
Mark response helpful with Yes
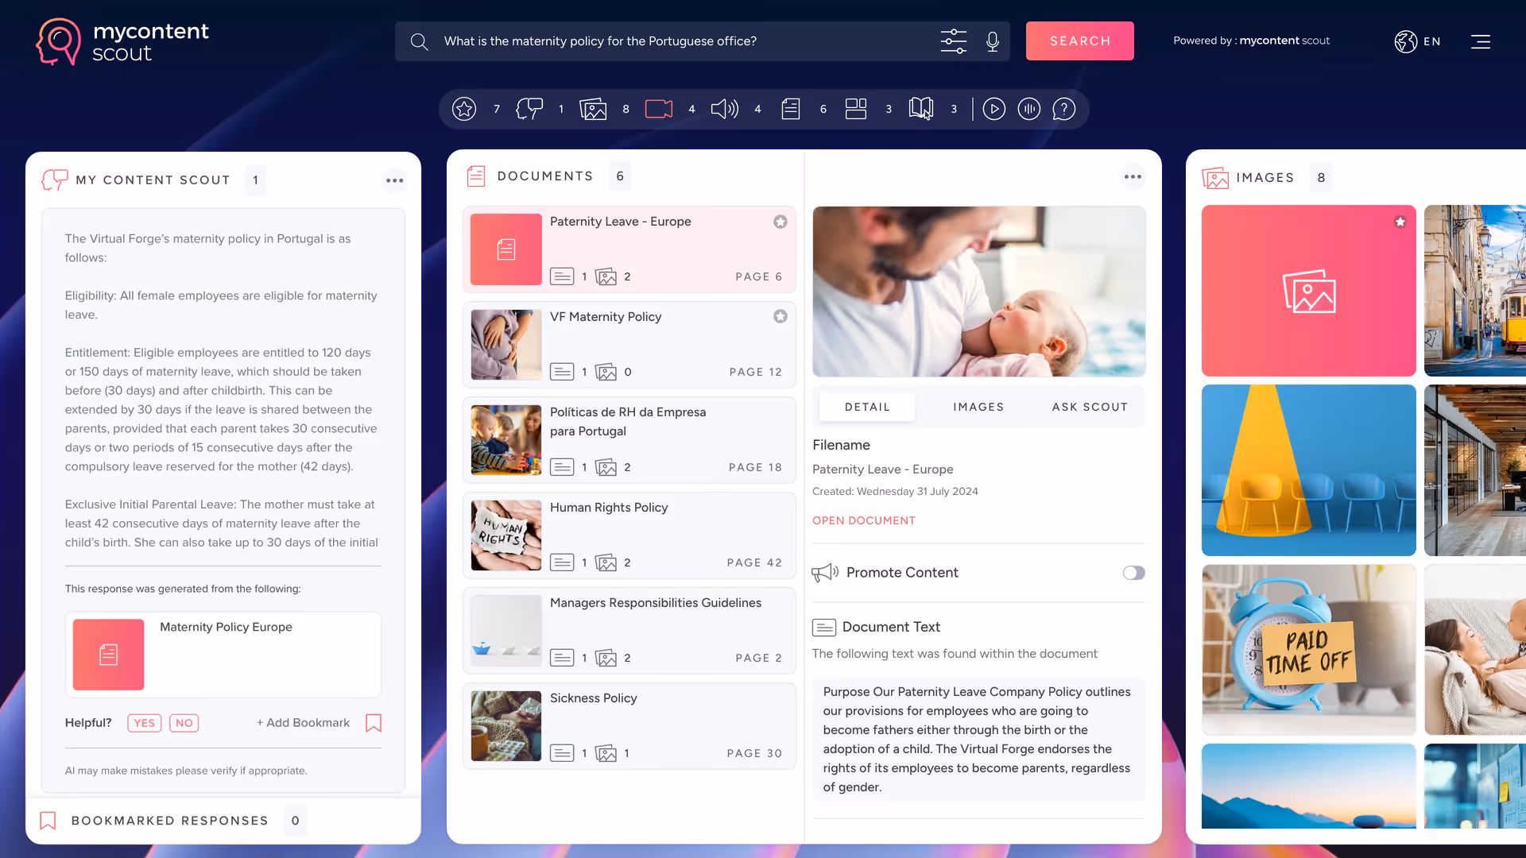pos(144,723)
